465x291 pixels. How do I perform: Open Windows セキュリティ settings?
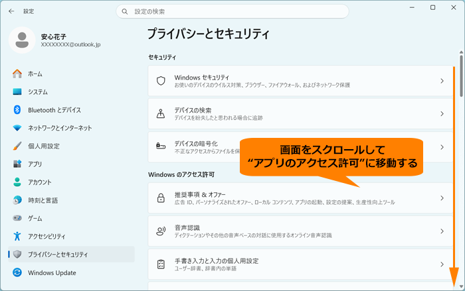click(x=300, y=81)
